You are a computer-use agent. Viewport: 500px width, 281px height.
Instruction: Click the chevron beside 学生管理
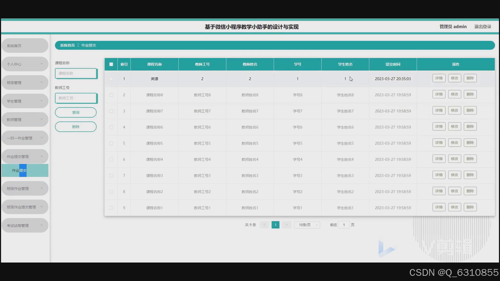42,101
